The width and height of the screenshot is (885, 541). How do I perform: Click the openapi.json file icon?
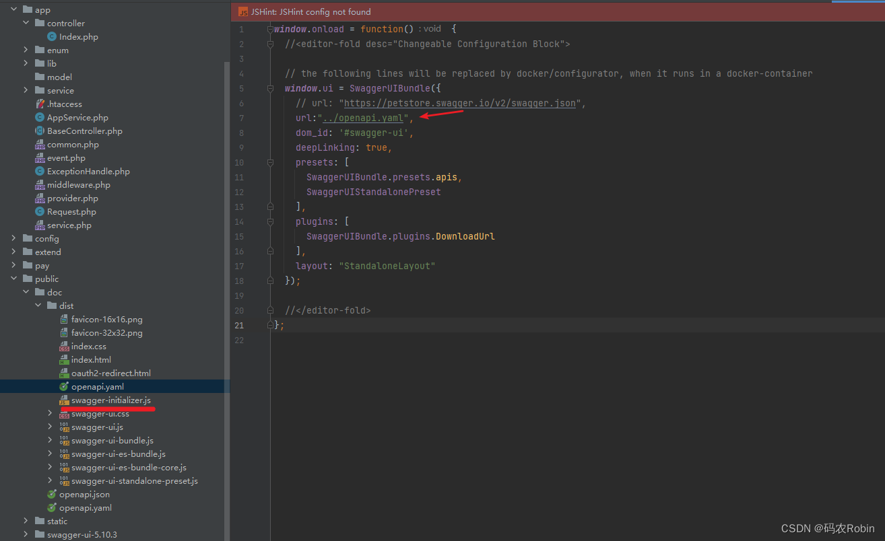tap(52, 494)
